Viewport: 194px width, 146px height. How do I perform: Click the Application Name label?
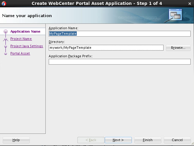coord(63,28)
